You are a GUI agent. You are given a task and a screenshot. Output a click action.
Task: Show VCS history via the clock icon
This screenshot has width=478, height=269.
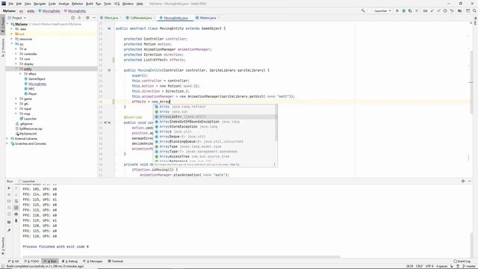tap(445, 10)
